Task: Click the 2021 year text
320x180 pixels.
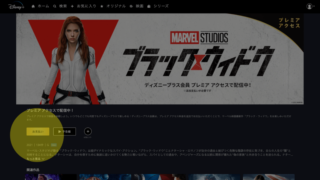Action: pyautogui.click(x=29, y=145)
